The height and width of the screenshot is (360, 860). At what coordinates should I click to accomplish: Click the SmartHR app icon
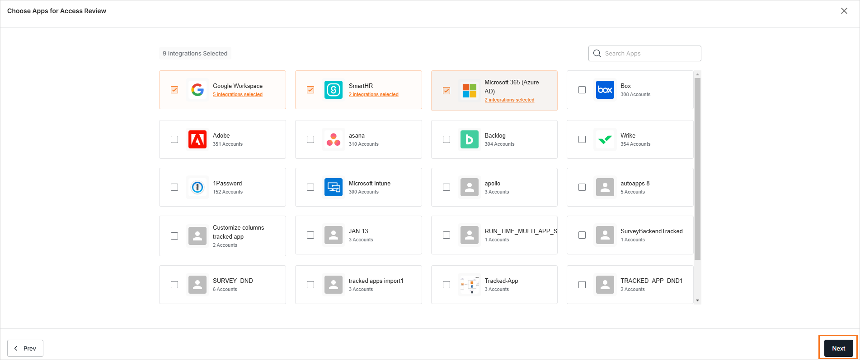click(x=334, y=90)
